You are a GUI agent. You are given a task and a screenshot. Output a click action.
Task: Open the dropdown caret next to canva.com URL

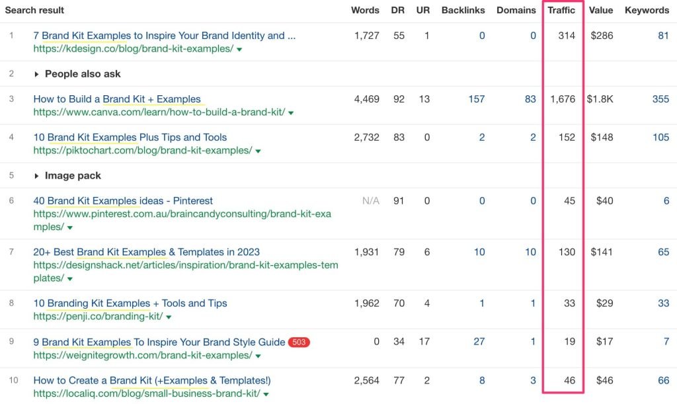pos(291,112)
